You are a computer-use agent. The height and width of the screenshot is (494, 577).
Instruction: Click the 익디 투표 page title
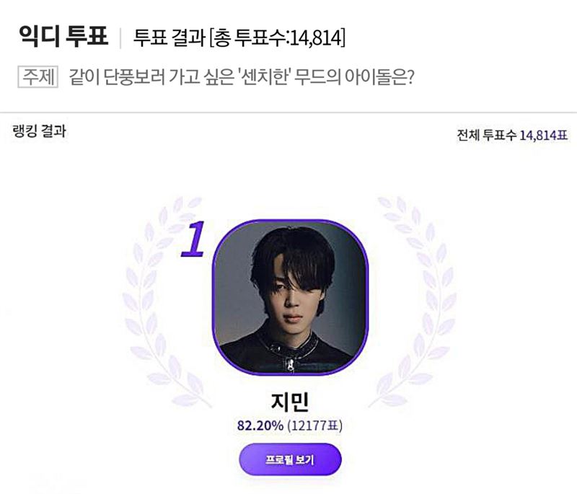(63, 36)
